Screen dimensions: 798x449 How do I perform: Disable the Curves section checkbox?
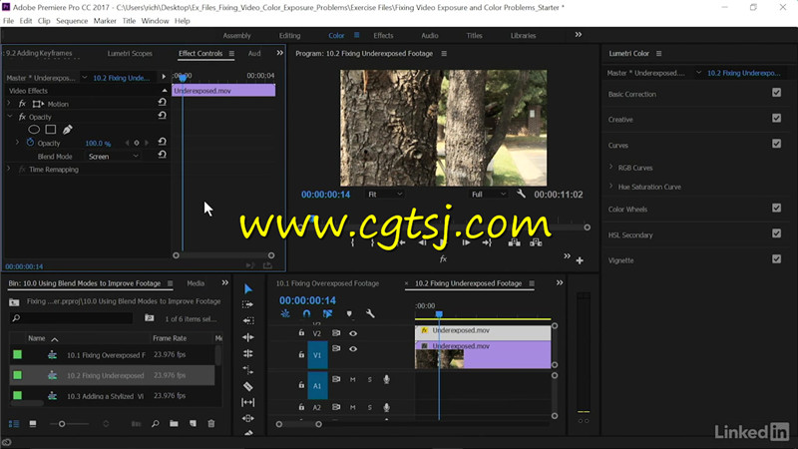pos(776,144)
